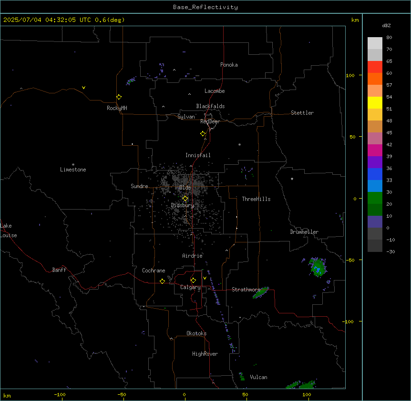Click the km unit label at top right
Screen dimensions: 411x401
coord(355,20)
